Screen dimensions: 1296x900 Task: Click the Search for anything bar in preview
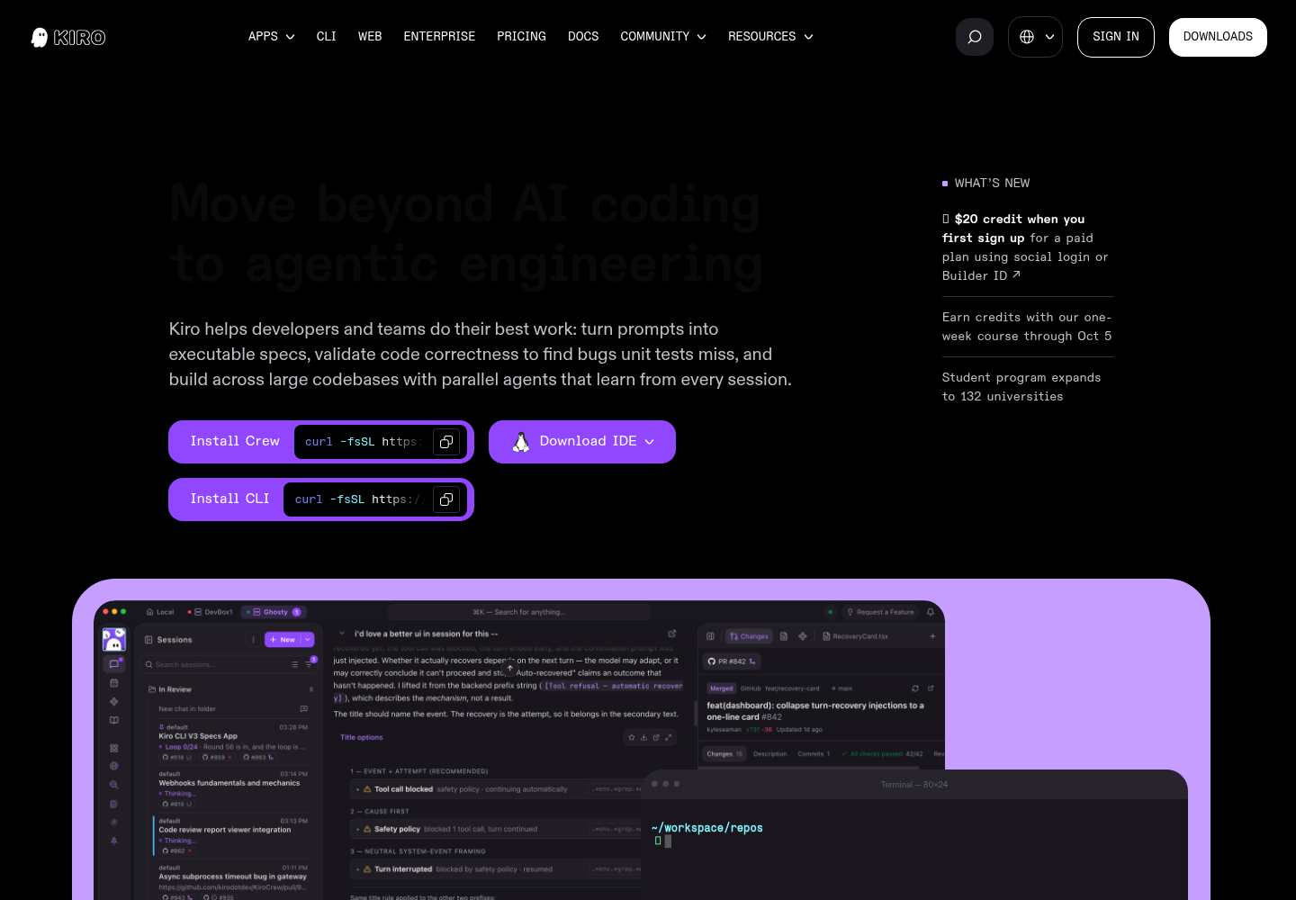point(519,612)
